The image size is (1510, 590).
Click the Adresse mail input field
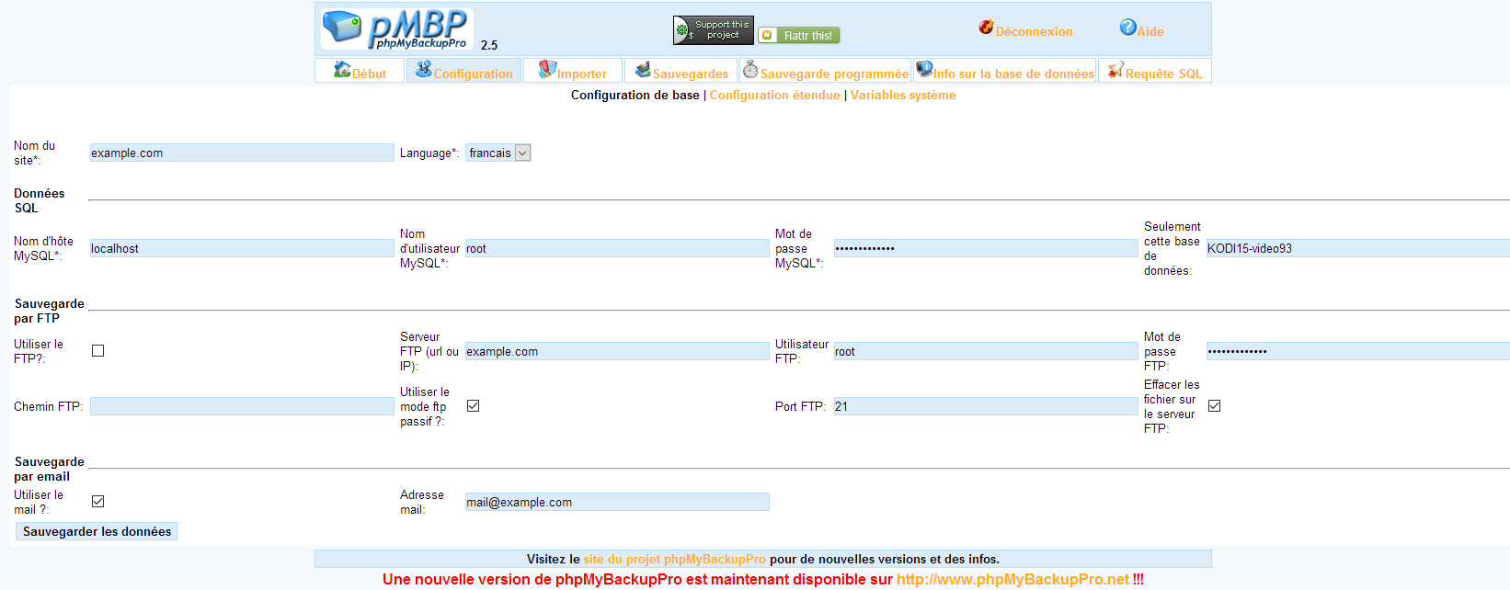click(617, 503)
